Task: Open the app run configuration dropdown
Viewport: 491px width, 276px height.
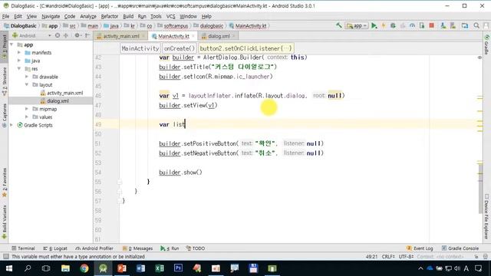Action: coord(357,25)
